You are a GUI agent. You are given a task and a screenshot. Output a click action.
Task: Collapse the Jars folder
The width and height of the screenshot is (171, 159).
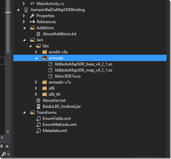[x=24, y=40]
